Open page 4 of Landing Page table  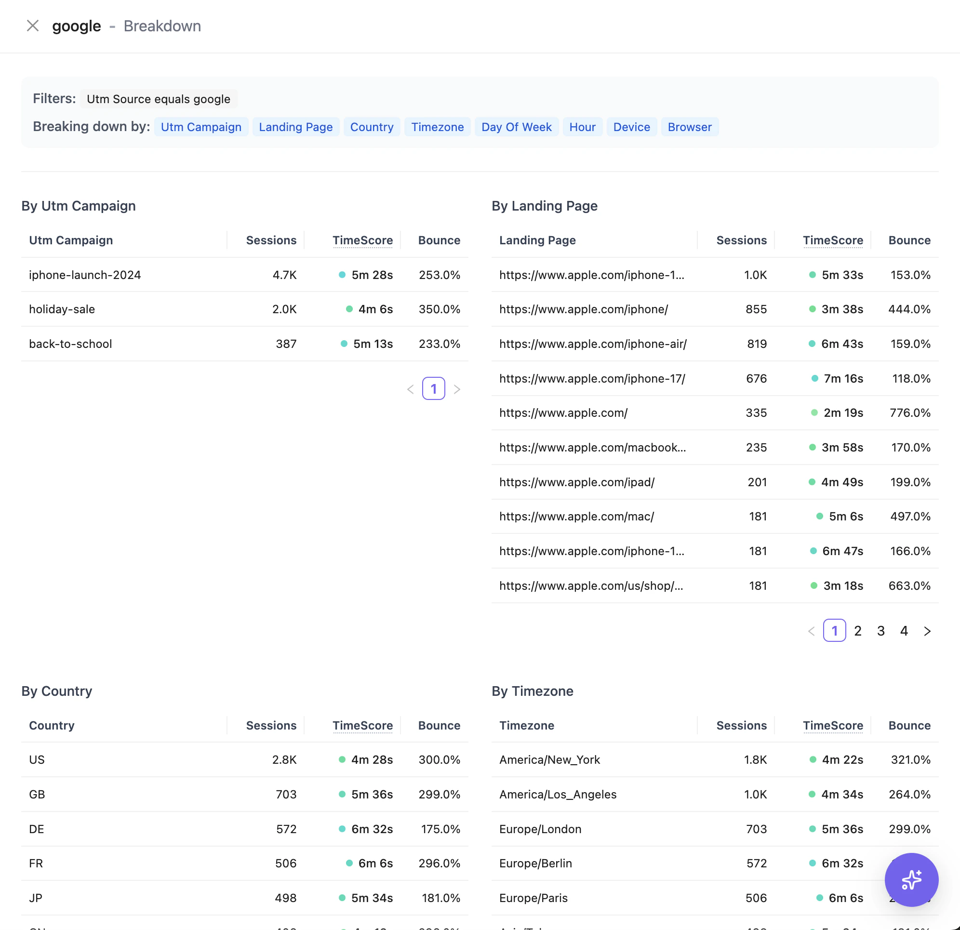click(904, 631)
